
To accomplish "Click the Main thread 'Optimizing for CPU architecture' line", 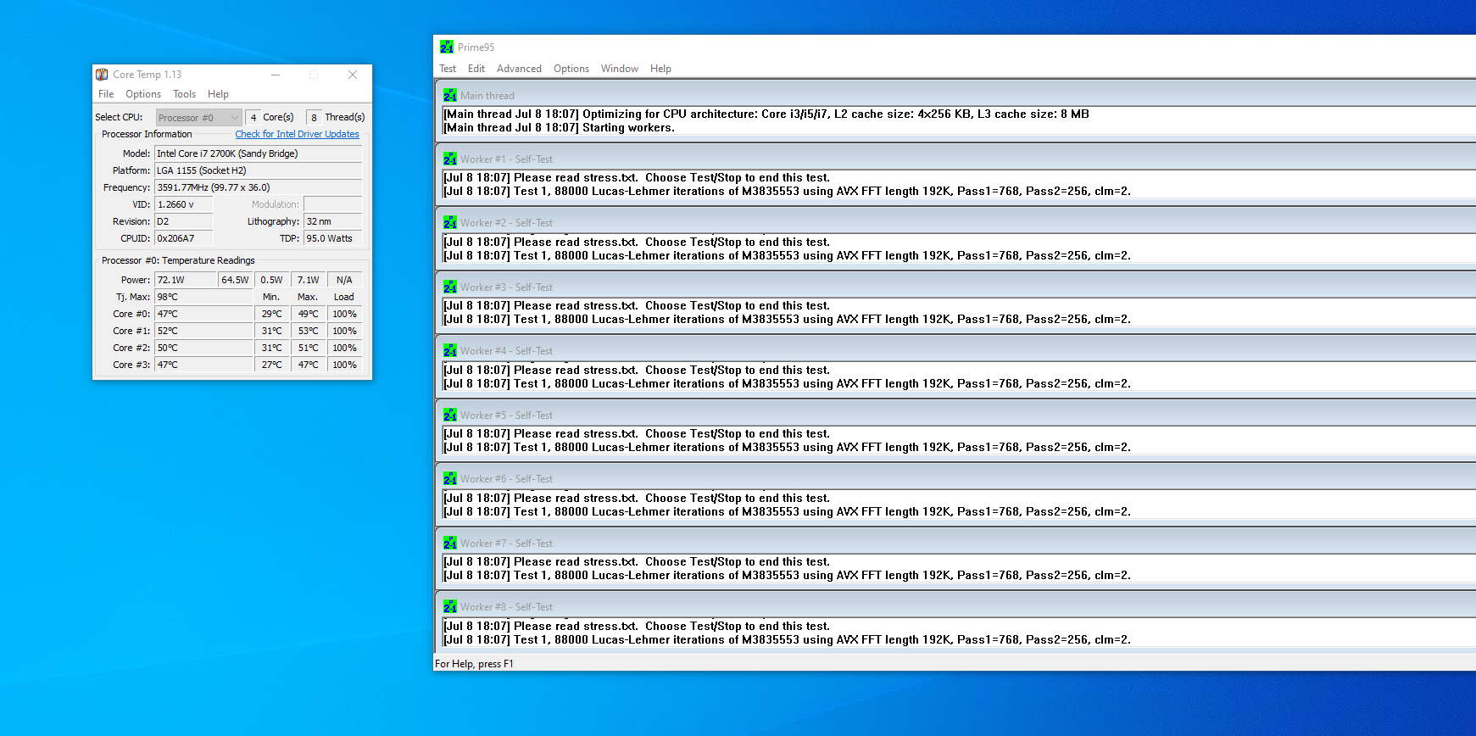I will 766,114.
